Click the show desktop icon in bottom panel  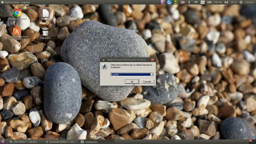[x=3, y=142]
